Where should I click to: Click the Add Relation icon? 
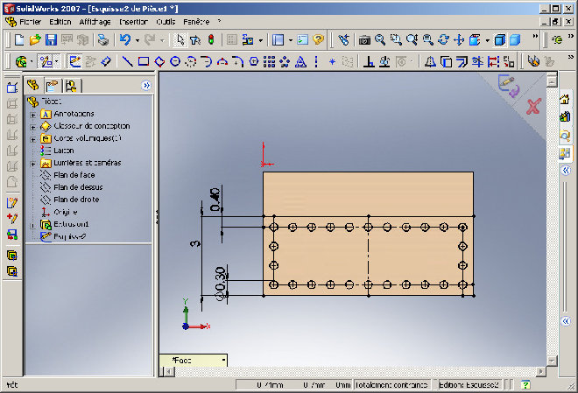pos(369,61)
